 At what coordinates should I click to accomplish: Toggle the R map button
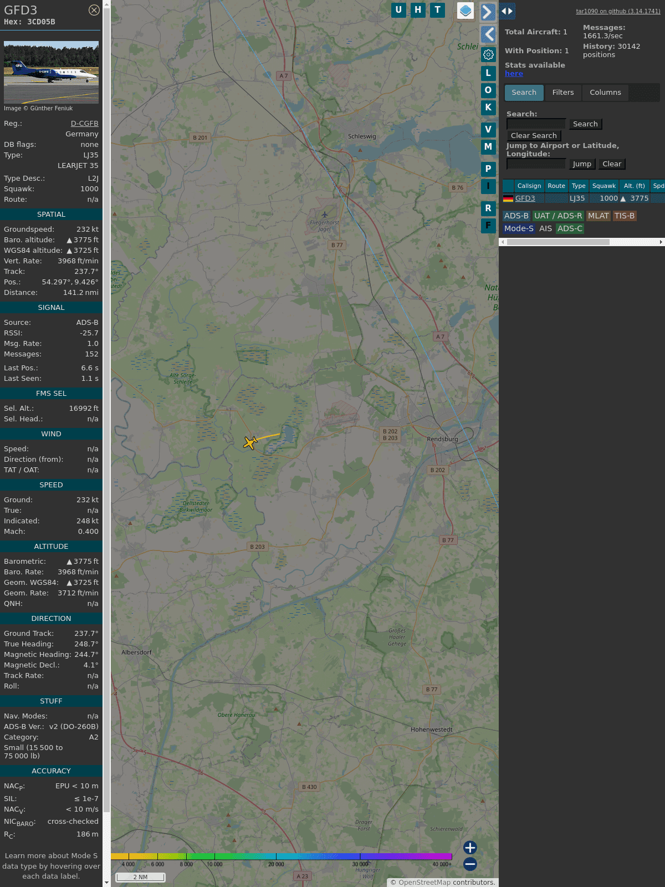pos(488,208)
